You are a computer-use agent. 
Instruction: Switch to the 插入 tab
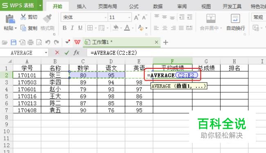click(x=81, y=7)
